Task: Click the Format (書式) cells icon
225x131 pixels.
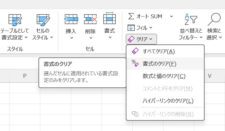Action: point(110,19)
